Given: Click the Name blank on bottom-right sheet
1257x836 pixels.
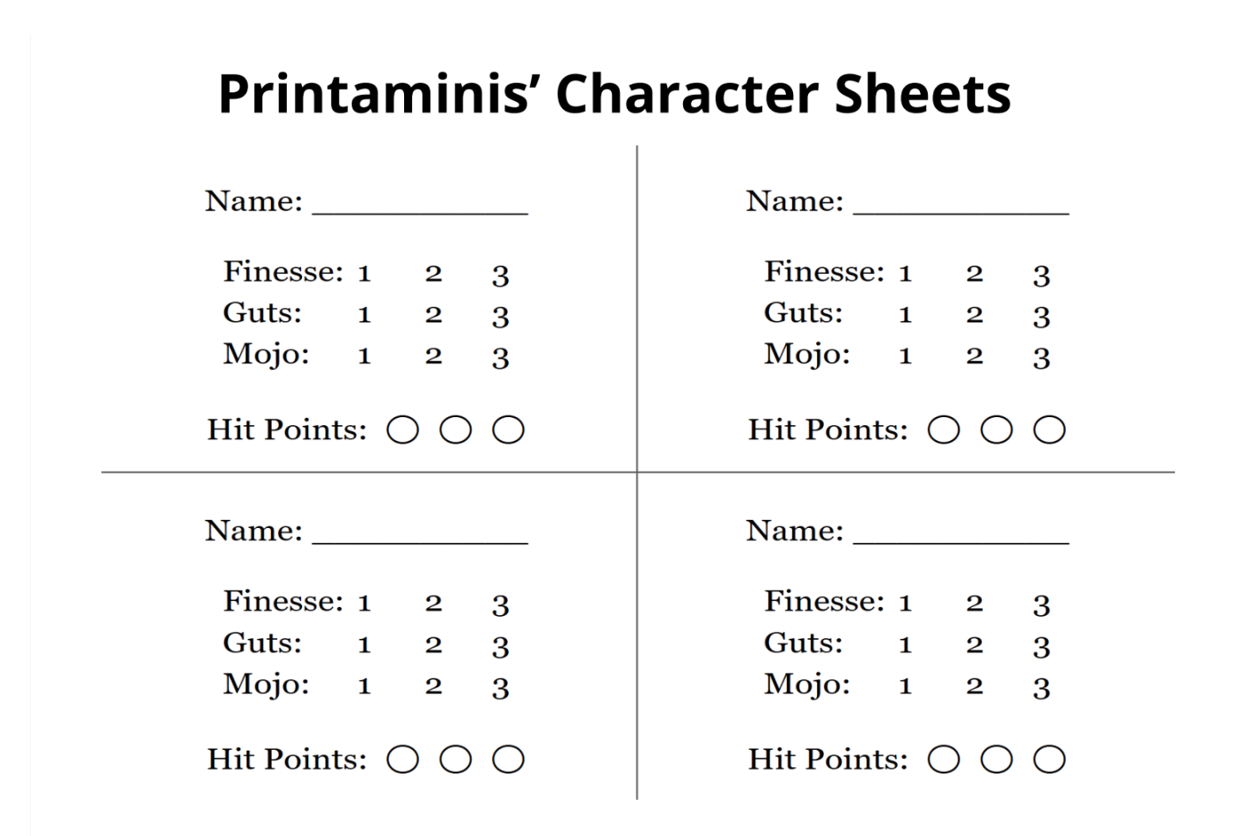Looking at the screenshot, I should click(960, 534).
